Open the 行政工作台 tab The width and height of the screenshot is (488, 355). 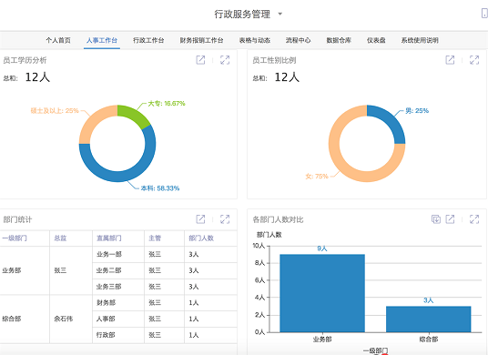click(x=148, y=40)
